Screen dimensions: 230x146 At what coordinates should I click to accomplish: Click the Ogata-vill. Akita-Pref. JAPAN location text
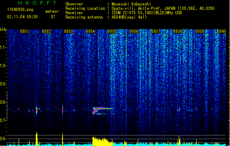pos(163,8)
